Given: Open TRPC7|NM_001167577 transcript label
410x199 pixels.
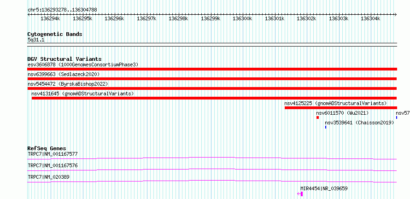Looking at the screenshot, I should (x=53, y=154).
